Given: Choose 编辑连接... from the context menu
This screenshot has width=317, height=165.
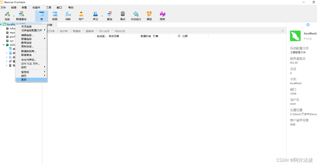Looking at the screenshot, I should click(x=31, y=35).
